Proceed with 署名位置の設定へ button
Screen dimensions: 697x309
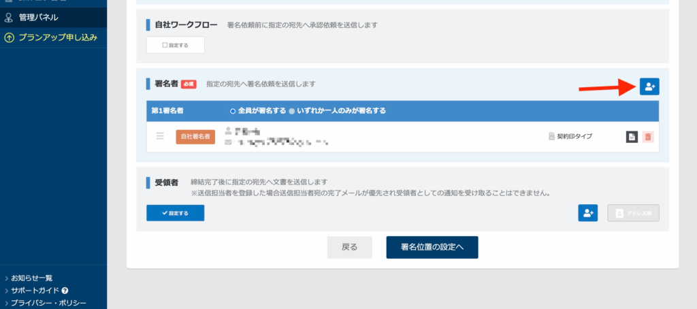pyautogui.click(x=432, y=247)
